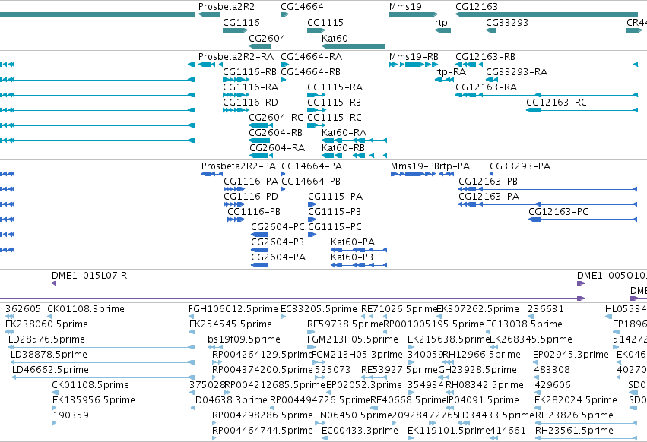Open the Prosbeta2R2-RA transcript label
The height and width of the screenshot is (442, 647).
click(x=236, y=56)
